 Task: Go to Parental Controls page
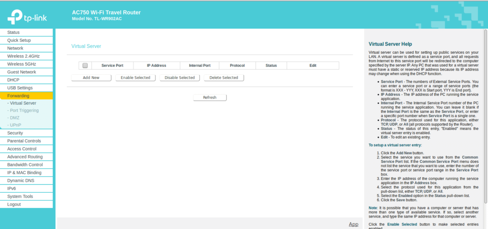tap(24, 141)
